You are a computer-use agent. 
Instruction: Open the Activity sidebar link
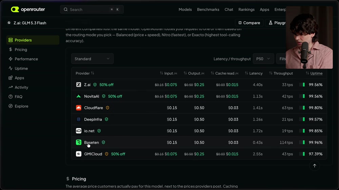(21, 87)
